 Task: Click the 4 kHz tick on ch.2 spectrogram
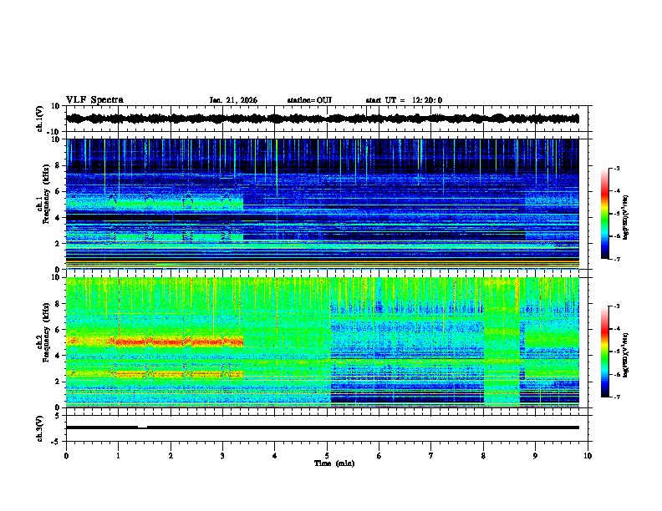pyautogui.click(x=59, y=356)
